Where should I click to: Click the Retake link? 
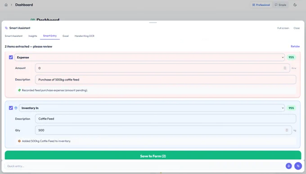(295, 46)
